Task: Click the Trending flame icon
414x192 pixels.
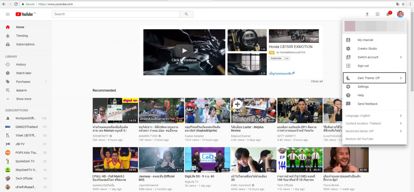Action: click(8, 36)
